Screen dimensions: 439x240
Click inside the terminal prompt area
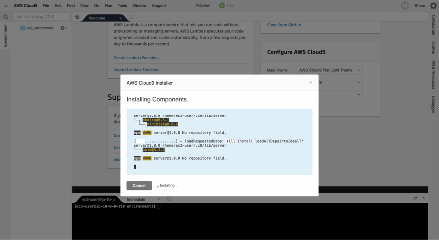250,221
